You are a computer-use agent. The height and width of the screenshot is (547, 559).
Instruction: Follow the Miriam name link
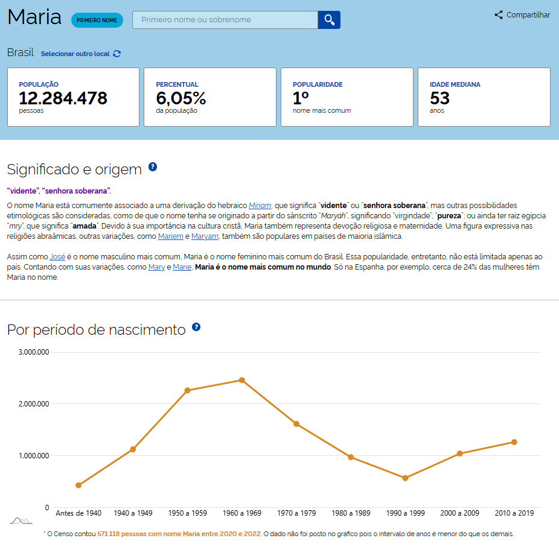260,206
